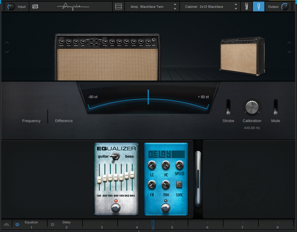Switch to next cabinet via right chevron down
This screenshot has width=297, height=232.
[x=289, y=52]
